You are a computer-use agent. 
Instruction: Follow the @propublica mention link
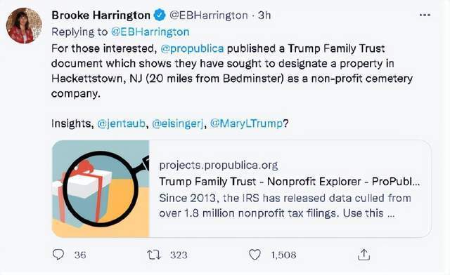pos(192,48)
